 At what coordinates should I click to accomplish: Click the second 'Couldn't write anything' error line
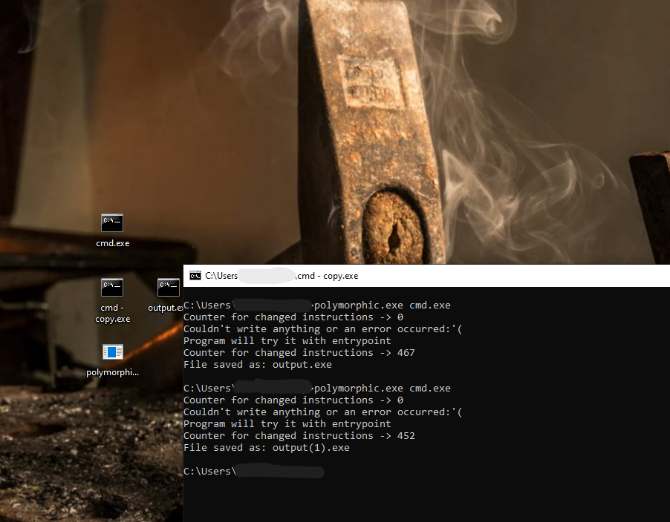(x=323, y=412)
